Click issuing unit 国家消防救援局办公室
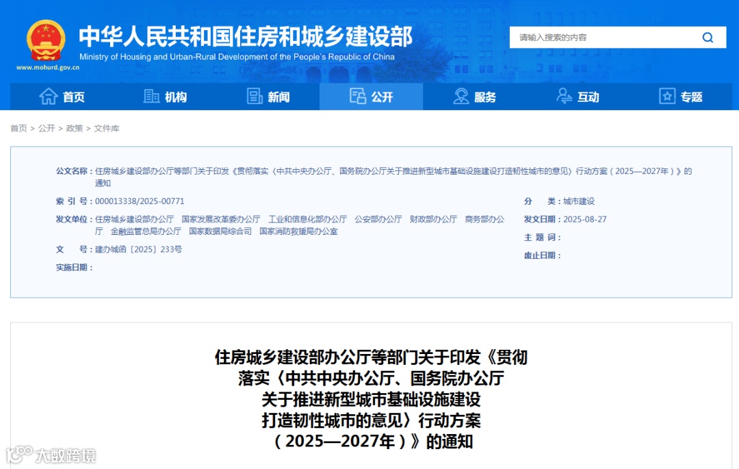This screenshot has height=469, width=739. [x=298, y=231]
